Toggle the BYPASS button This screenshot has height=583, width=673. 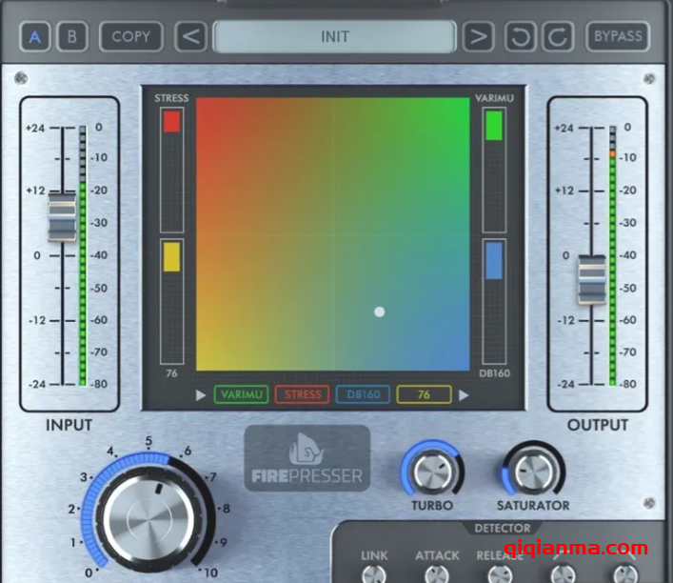(x=618, y=37)
